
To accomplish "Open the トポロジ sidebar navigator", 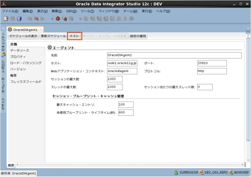I will pyautogui.click(x=3, y=66).
